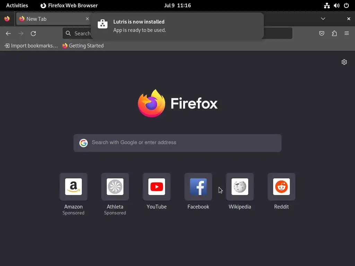
Task: Click the Lutris notification app icon
Action: click(103, 24)
